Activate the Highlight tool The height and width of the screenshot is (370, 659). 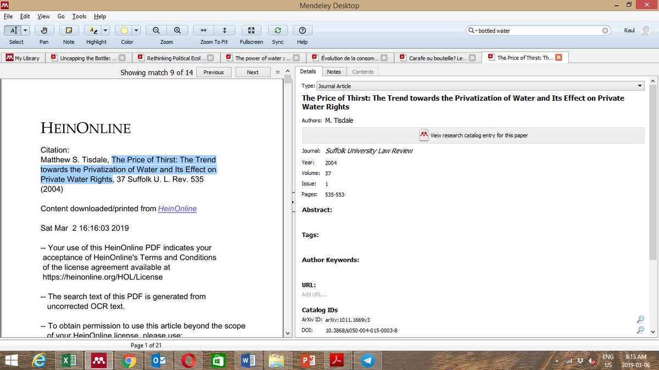[x=93, y=31]
